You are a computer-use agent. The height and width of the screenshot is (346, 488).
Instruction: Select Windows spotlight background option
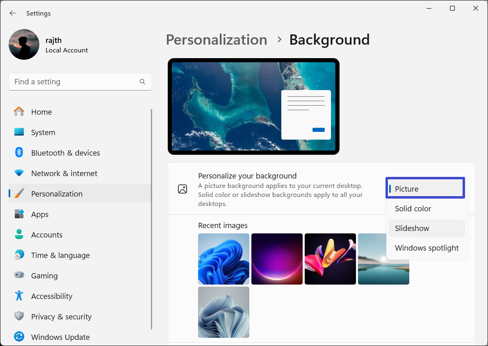click(x=426, y=248)
